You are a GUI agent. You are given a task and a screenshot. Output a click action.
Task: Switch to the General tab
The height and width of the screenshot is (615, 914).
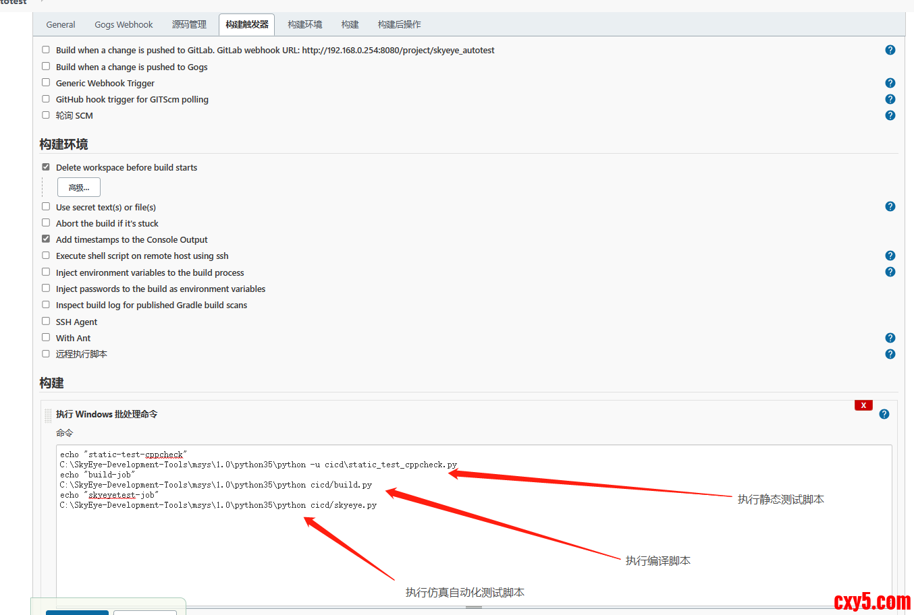pos(61,24)
